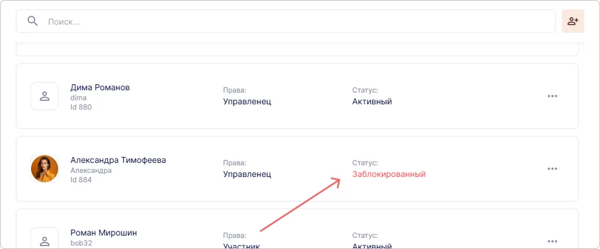The height and width of the screenshot is (249, 600).
Task: Open the three-dot menu for Александра Тимофеева
Action: pyautogui.click(x=552, y=169)
